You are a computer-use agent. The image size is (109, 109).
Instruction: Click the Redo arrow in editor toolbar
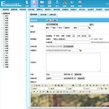pyautogui.click(x=69, y=86)
